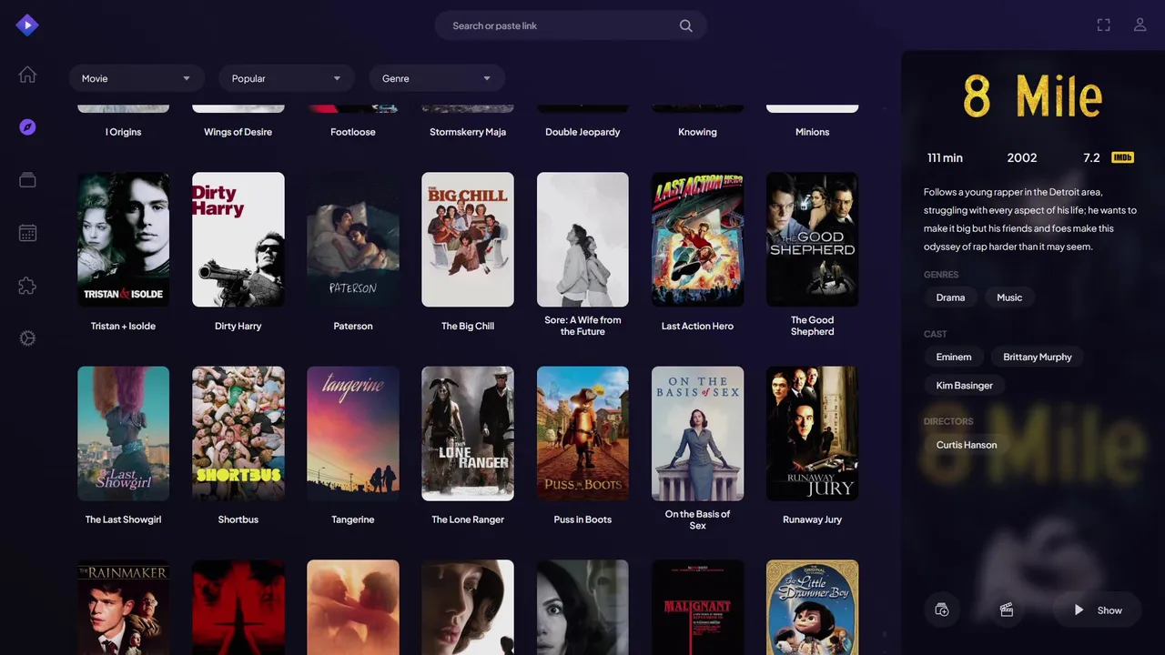Open the Discover compass icon
Screen dimensions: 1165x655
pyautogui.click(x=27, y=127)
